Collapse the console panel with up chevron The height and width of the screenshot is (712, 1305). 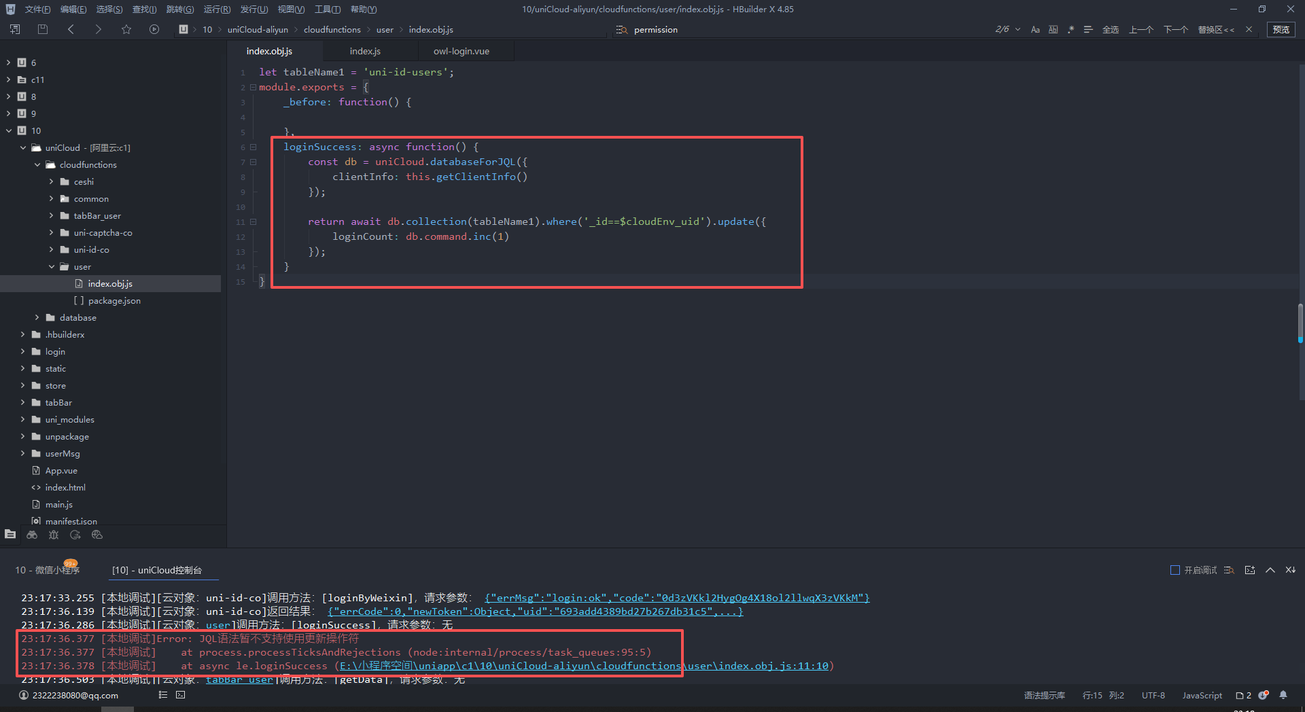(x=1270, y=570)
